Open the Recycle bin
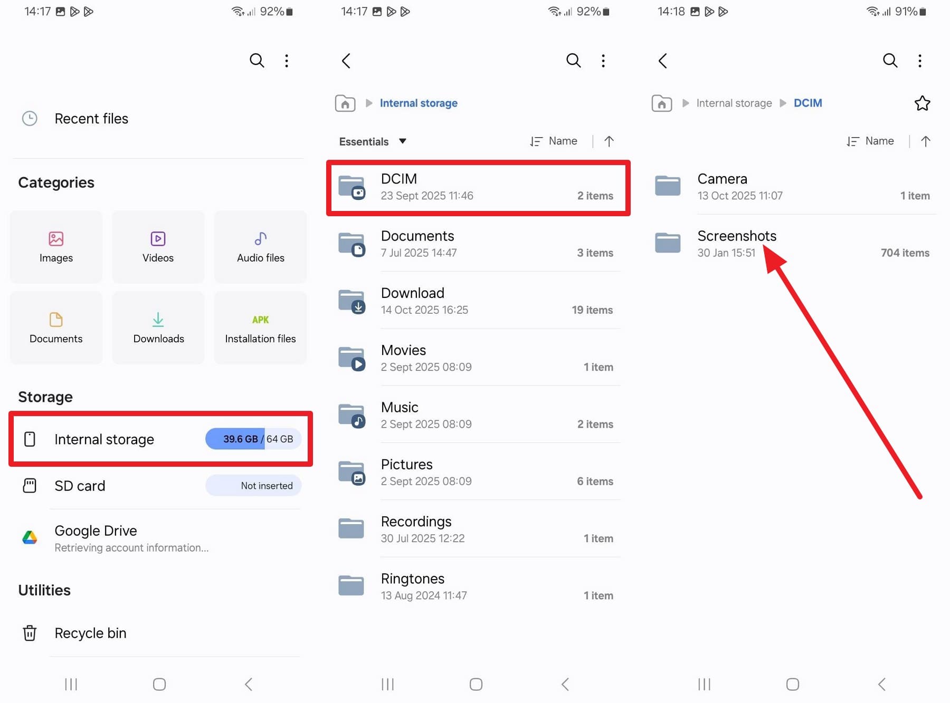This screenshot has height=703, width=950. [90, 632]
